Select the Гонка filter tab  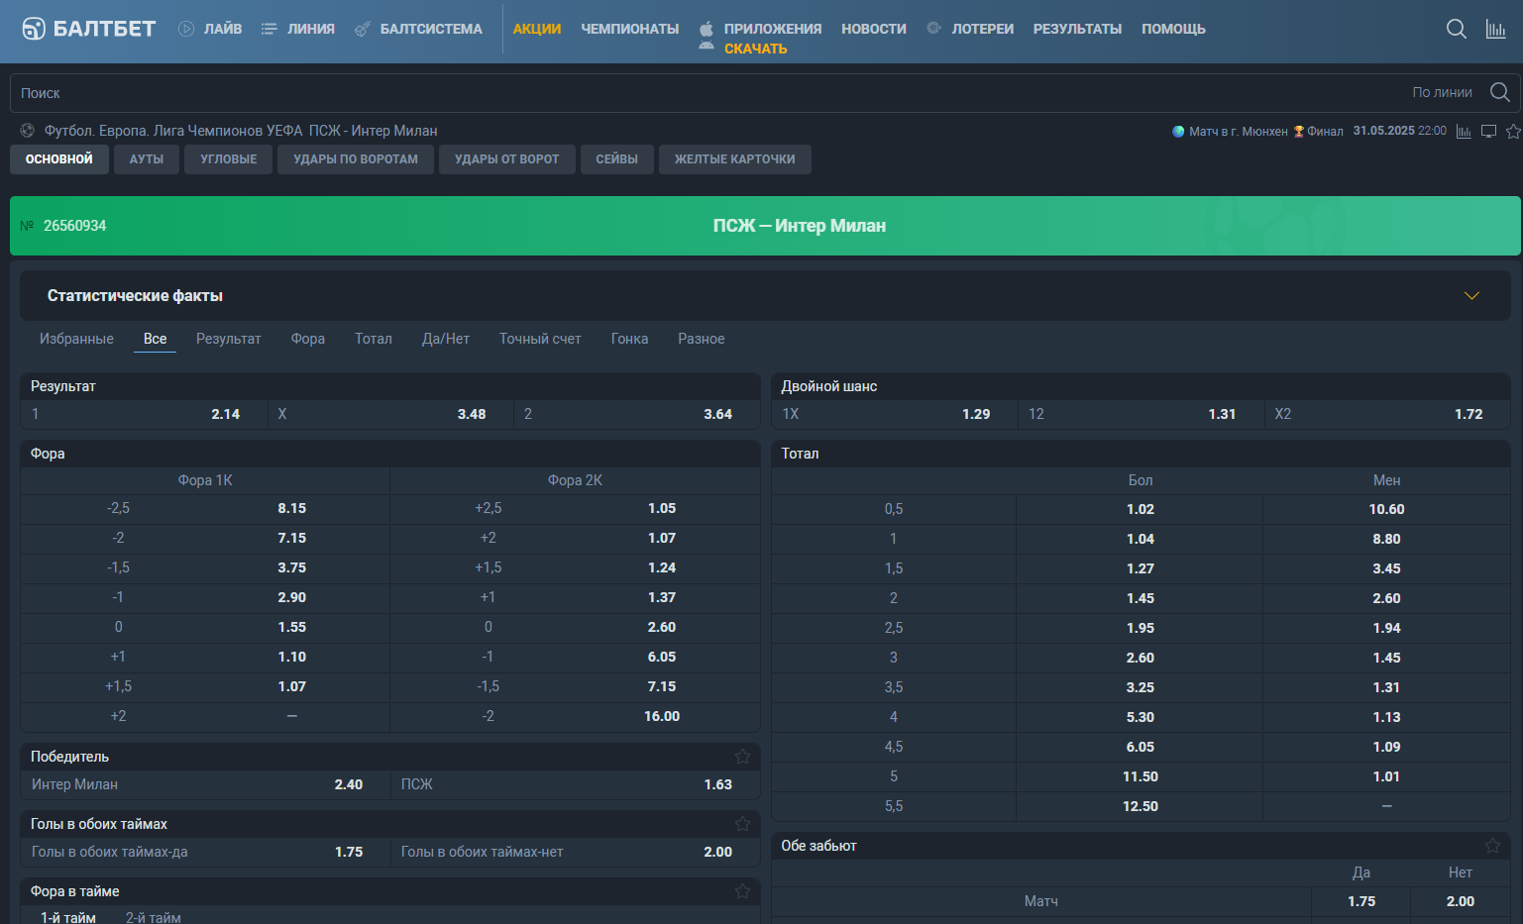point(629,339)
